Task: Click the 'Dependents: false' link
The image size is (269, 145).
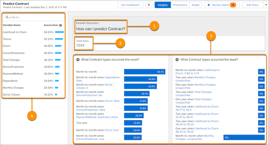Action: click(112, 78)
